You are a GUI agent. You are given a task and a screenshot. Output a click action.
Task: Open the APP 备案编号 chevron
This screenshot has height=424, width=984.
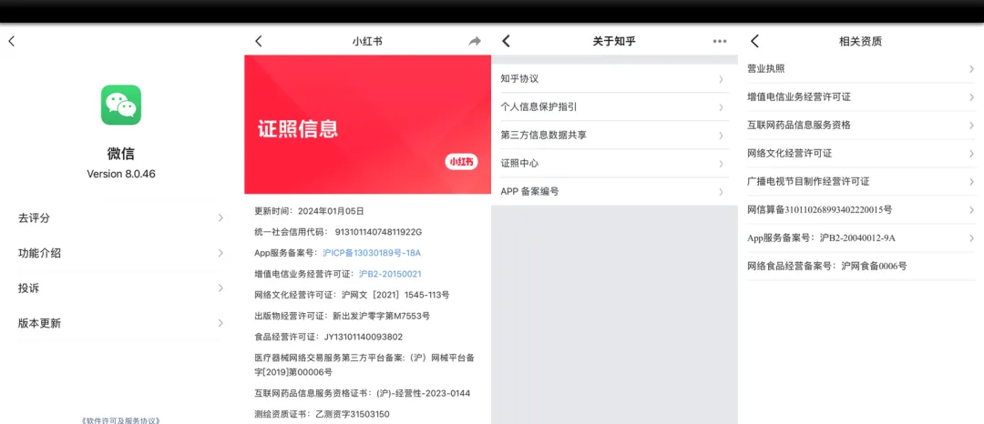(x=721, y=192)
